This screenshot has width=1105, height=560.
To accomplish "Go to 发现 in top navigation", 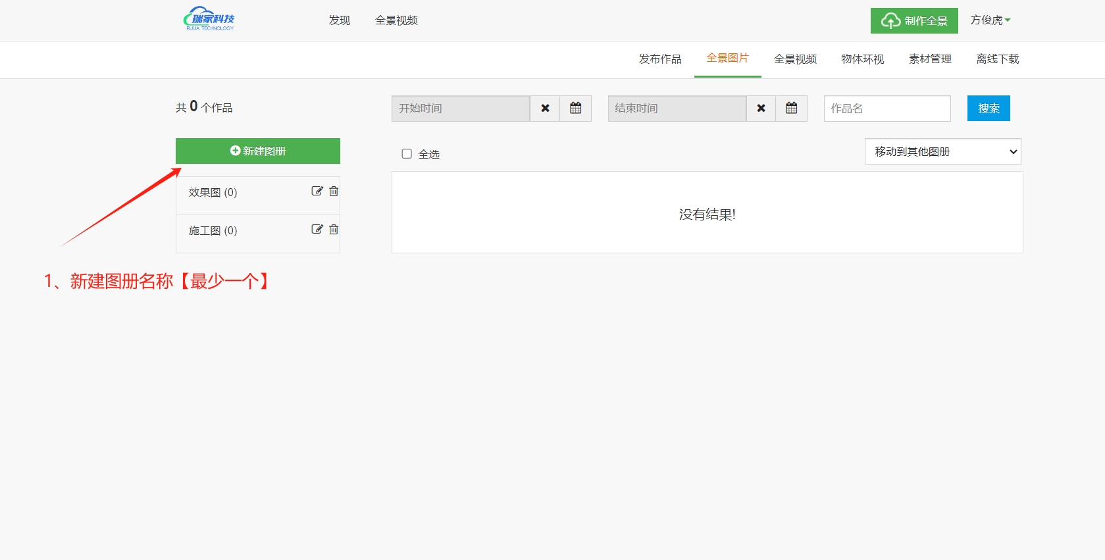I will point(340,20).
